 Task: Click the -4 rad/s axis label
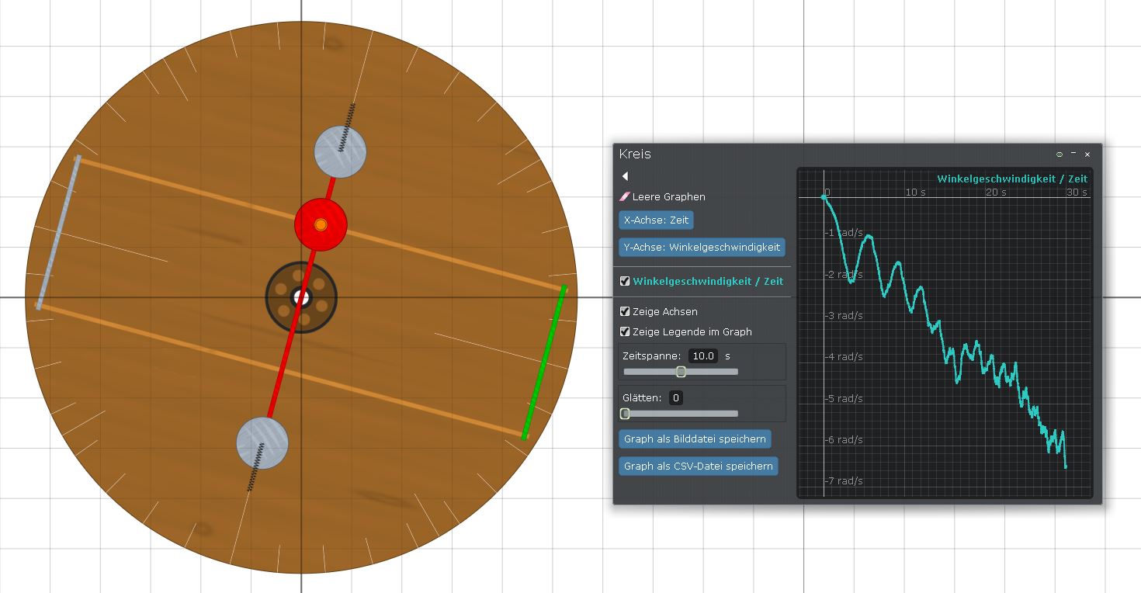tap(844, 357)
